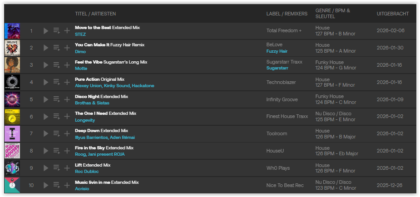Viewport: 420px width, 197px height.
Task: Open Kinky Sound artist link
Action: pyautogui.click(x=116, y=86)
